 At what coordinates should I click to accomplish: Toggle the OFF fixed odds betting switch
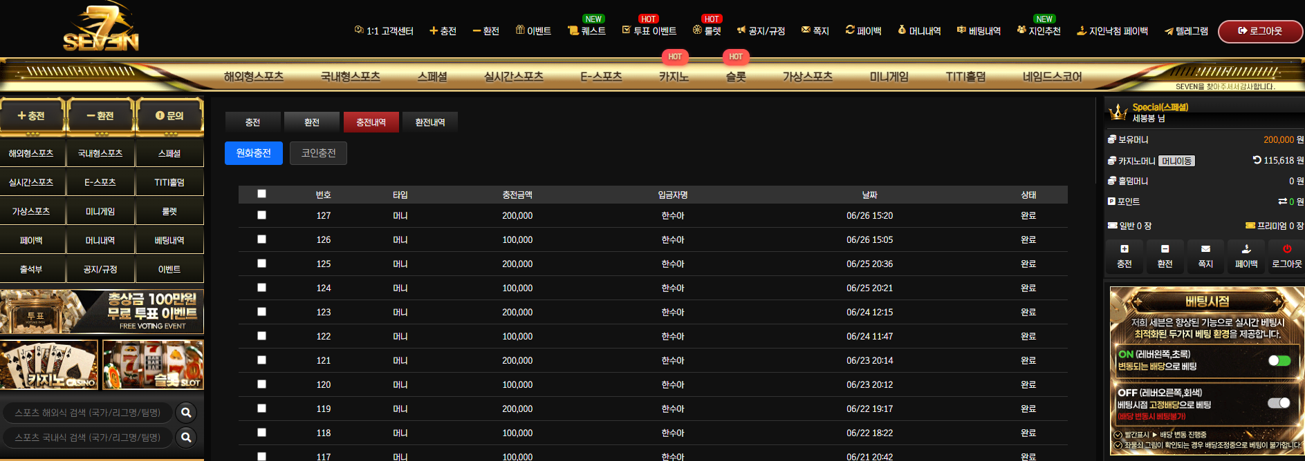click(x=1279, y=403)
